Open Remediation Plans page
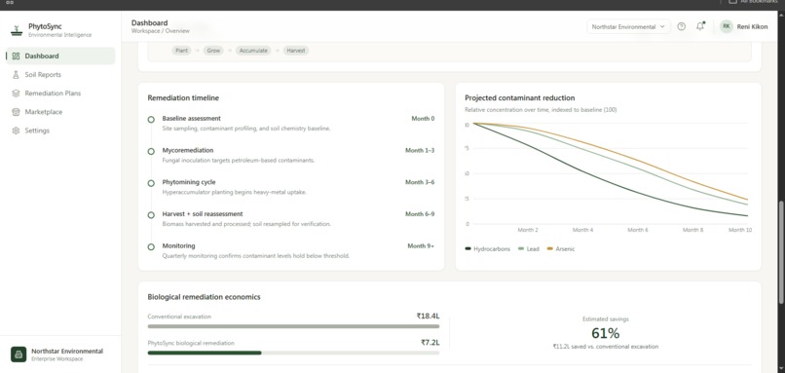This screenshot has height=373, width=785. [60, 93]
